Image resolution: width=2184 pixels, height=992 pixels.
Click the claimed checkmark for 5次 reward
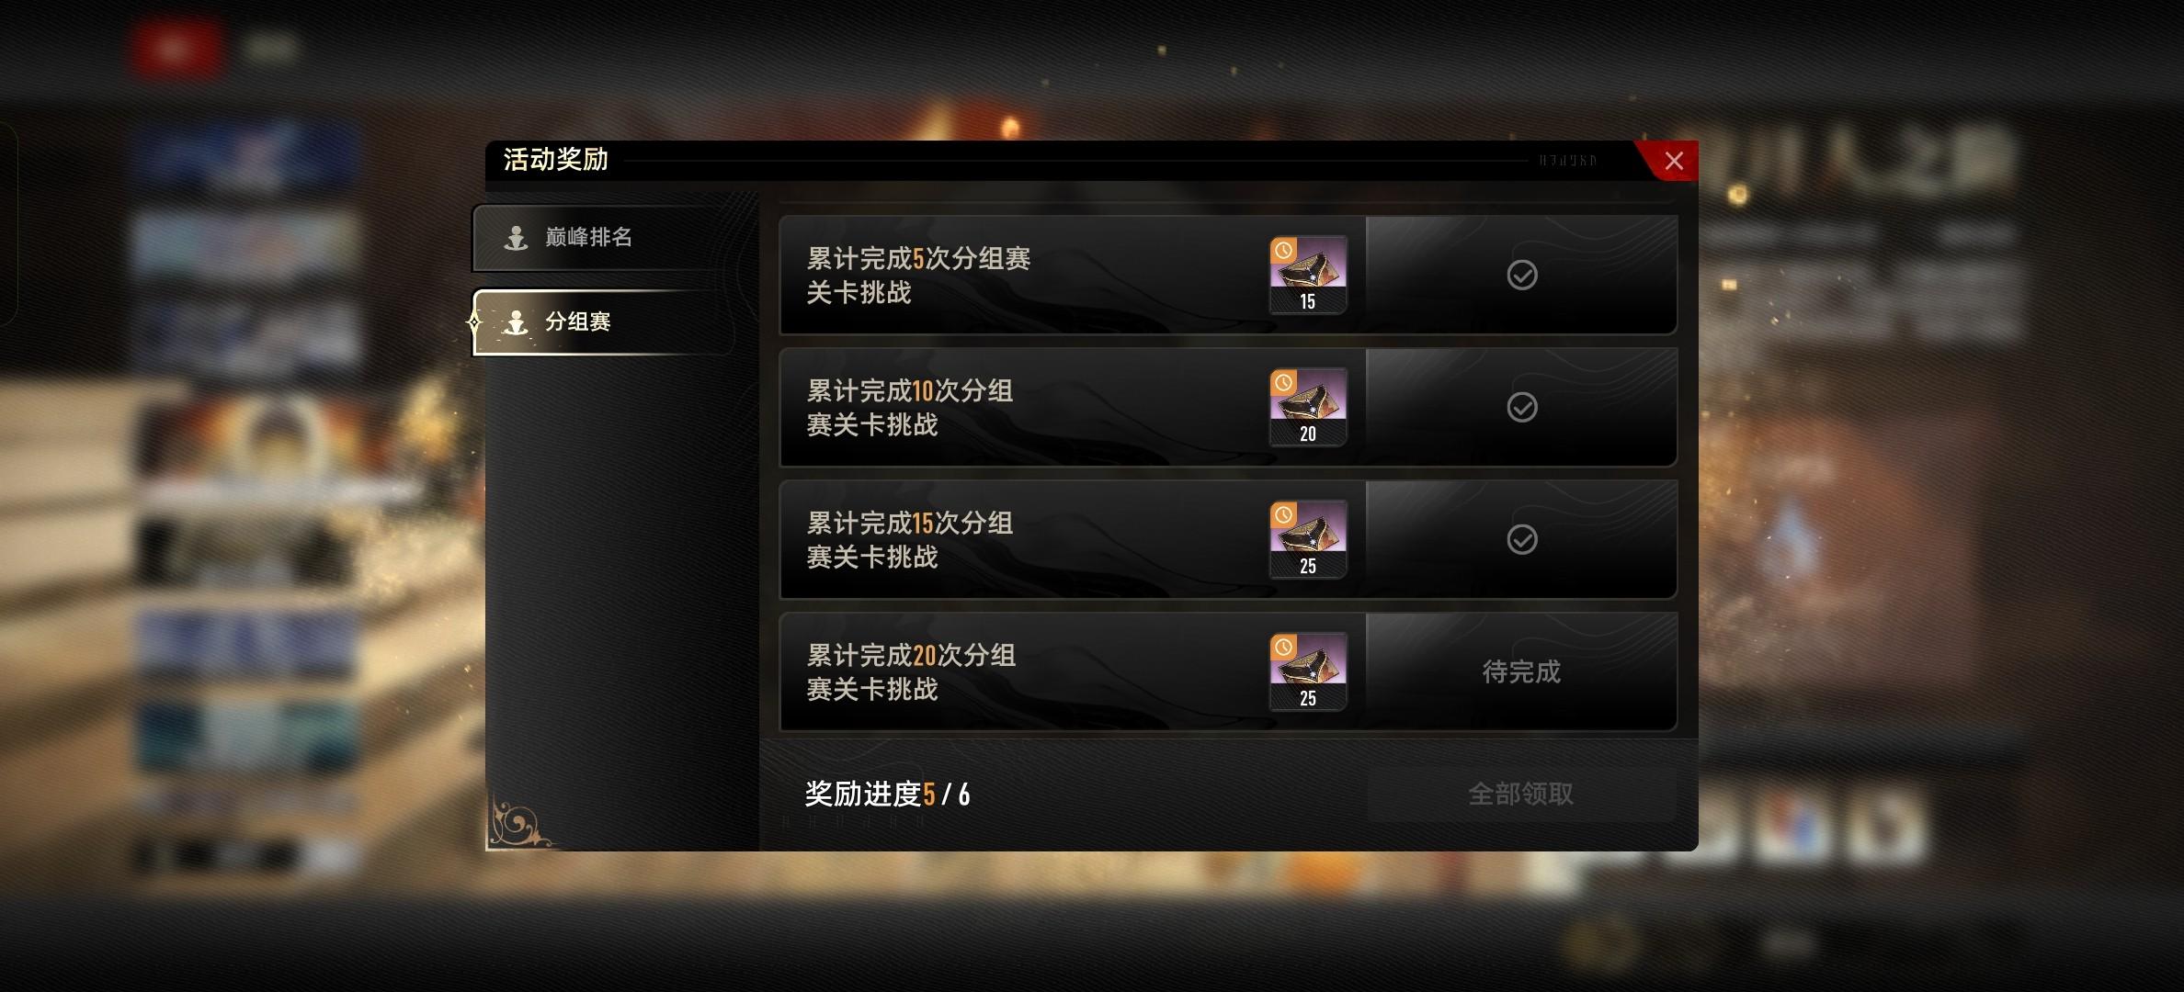pyautogui.click(x=1522, y=275)
